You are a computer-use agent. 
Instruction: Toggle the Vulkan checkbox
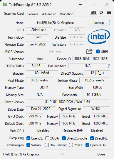(x=28, y=145)
